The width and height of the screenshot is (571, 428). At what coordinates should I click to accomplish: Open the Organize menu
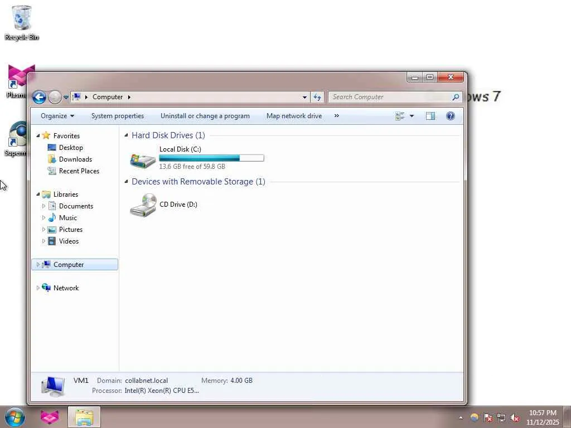(x=57, y=116)
